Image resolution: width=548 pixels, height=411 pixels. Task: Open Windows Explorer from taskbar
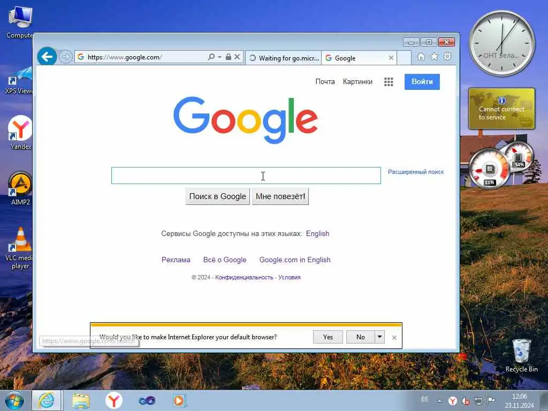point(81,401)
